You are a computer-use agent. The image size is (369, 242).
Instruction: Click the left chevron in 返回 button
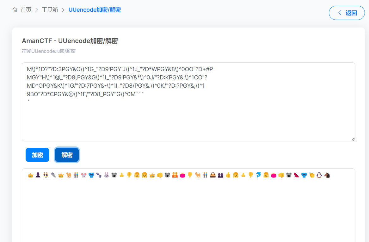coord(340,13)
